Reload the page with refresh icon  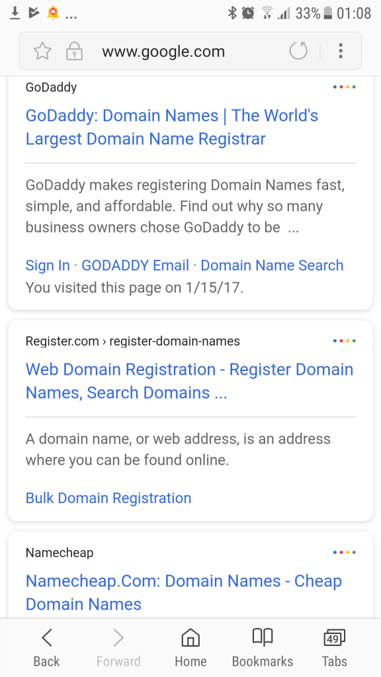(298, 51)
